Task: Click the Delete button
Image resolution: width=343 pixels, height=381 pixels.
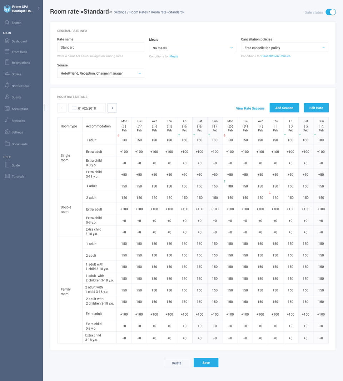Action: pos(177,363)
